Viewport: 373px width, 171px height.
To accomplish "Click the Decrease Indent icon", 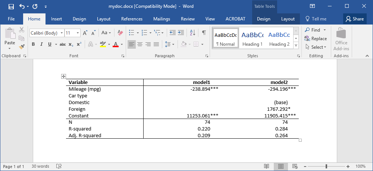I will [172, 33].
